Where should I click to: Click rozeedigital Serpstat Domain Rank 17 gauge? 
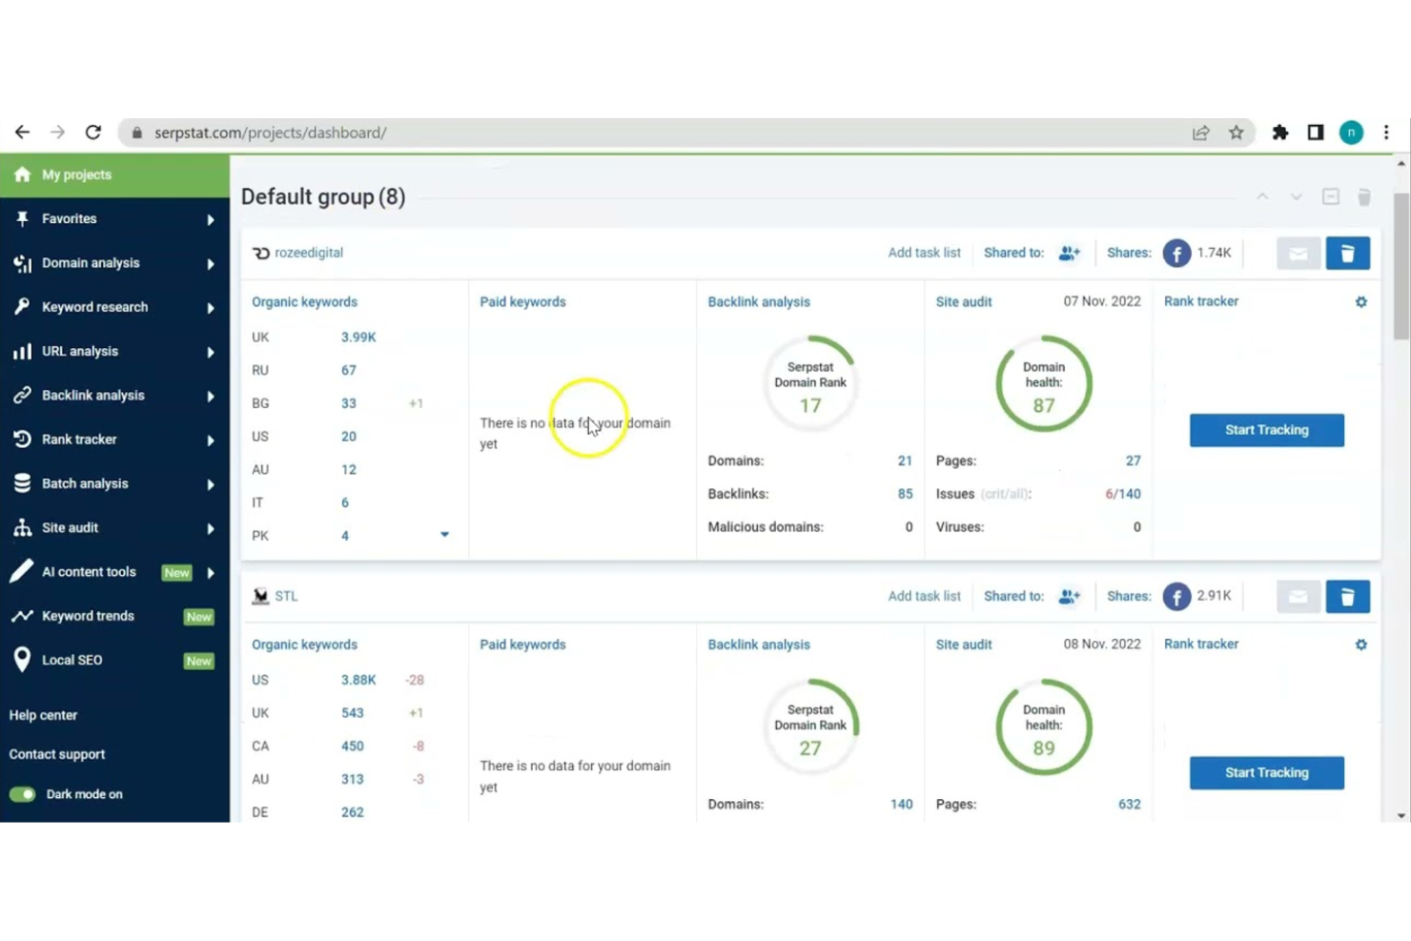810,383
